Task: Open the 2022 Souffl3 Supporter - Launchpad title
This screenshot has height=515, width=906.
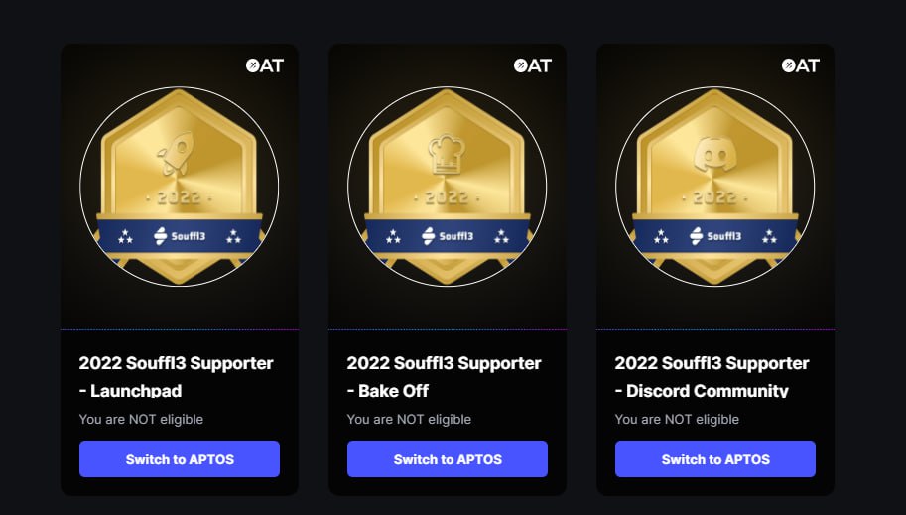Action: [176, 376]
